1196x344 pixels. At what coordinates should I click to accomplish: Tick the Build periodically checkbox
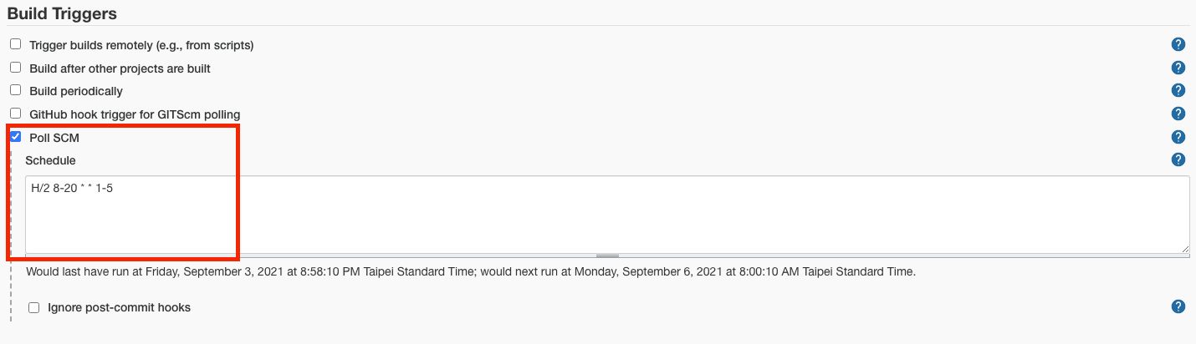click(15, 90)
